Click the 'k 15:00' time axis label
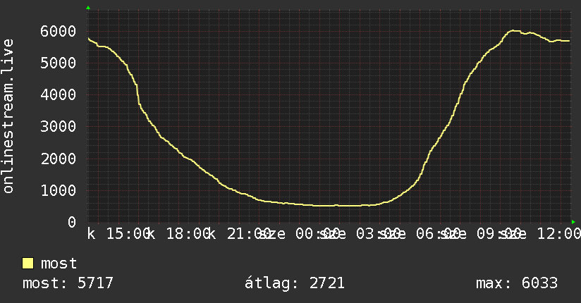Viewport: 581px width, 303px height. point(119,234)
